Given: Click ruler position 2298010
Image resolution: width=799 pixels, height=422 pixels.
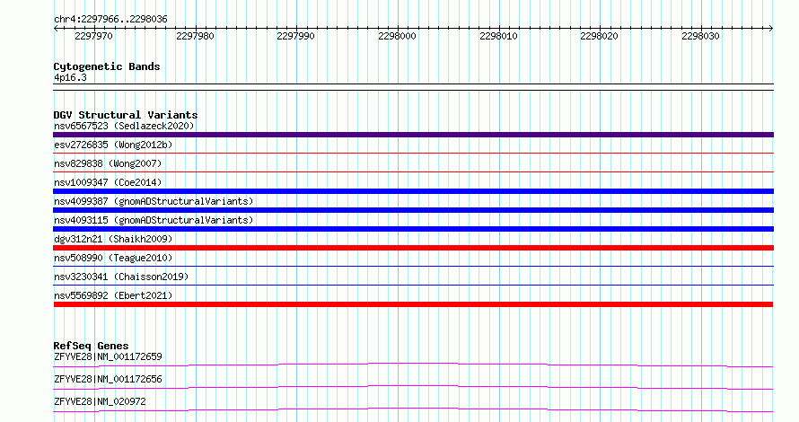Looking at the screenshot, I should pos(498,36).
